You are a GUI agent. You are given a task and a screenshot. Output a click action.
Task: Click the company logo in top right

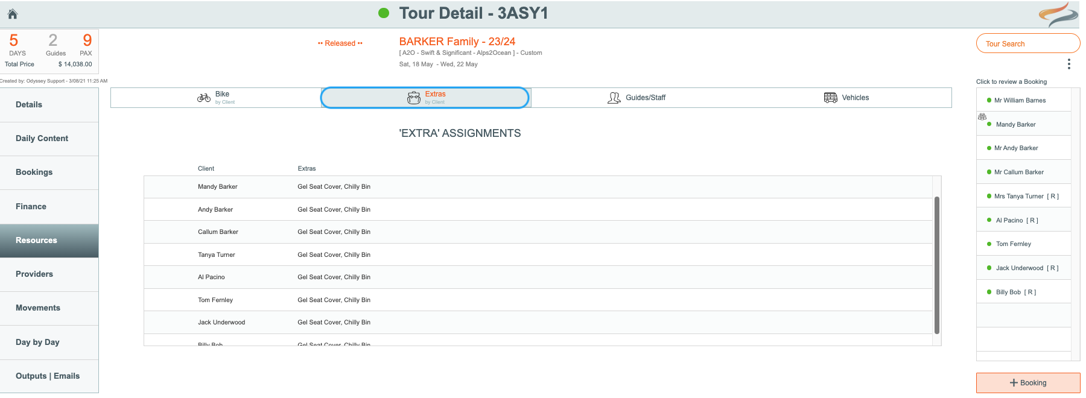(x=1058, y=14)
